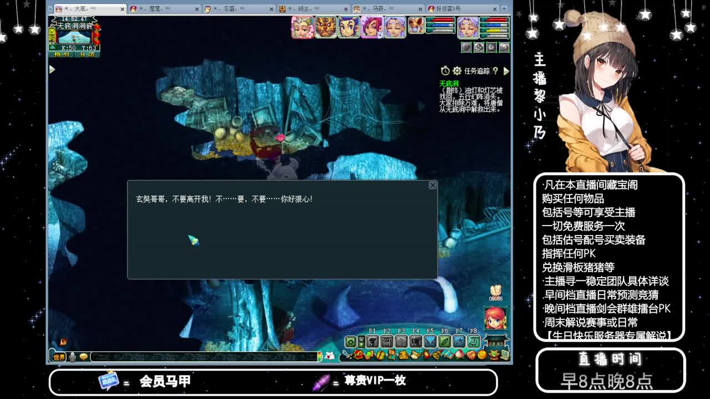Switch to the 师主 game window tab
Image resolution: width=710 pixels, height=399 pixels.
click(313, 9)
